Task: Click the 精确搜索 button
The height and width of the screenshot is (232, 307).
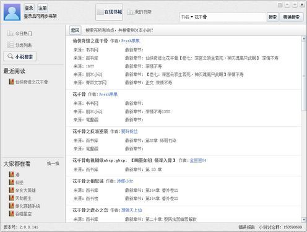Action: pos(292,17)
